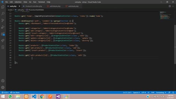Image resolution: width=176 pixels, height=99 pixels.
Task: Click '/dashboard' string on line 17
Action: 35,23
